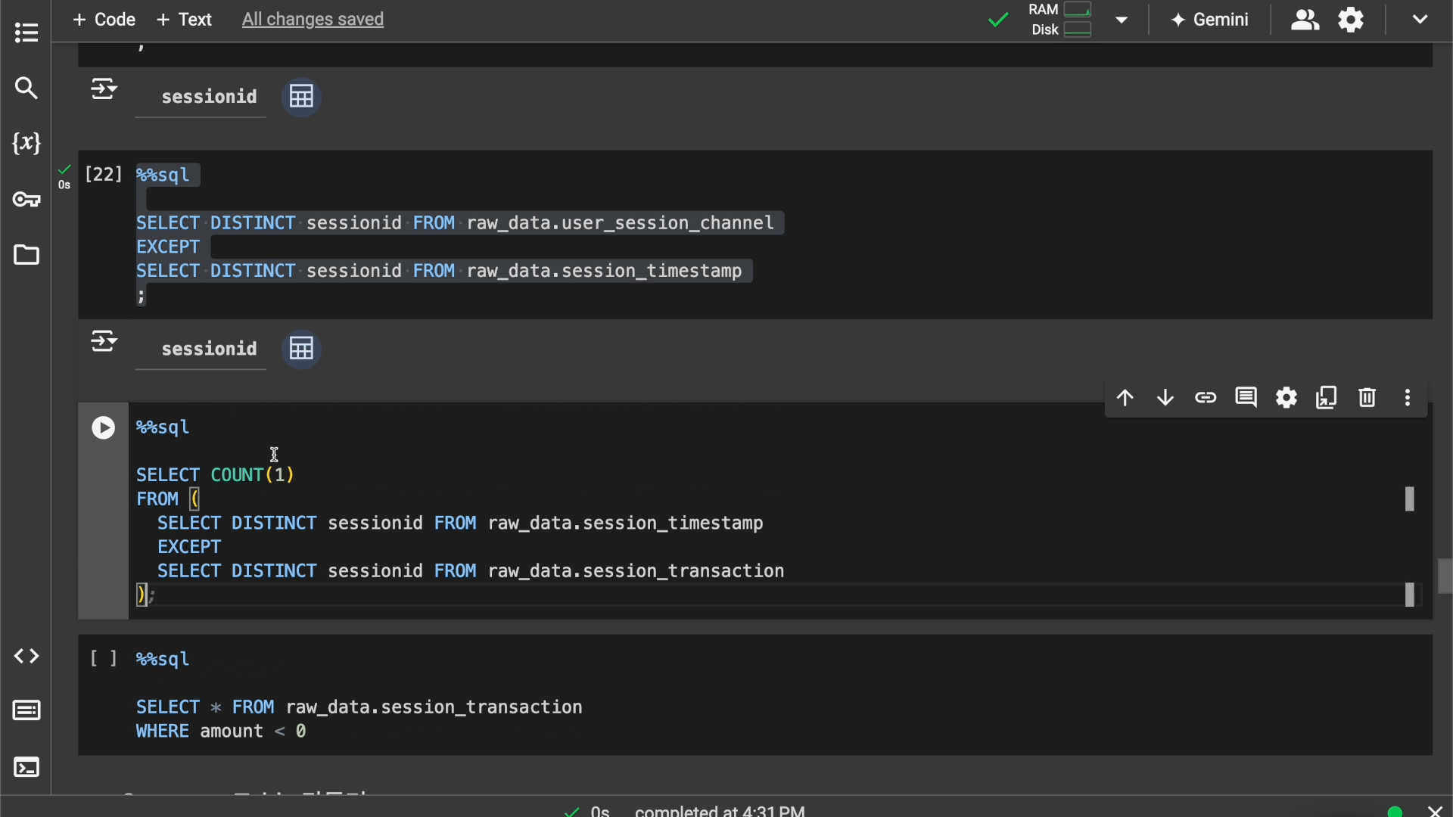Screen dimensions: 1453x817
Task: Click the move cell up arrow icon
Action: (1125, 398)
